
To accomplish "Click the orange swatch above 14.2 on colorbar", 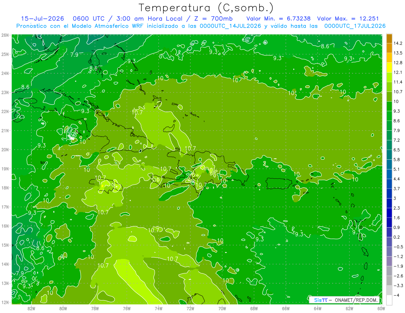I will (389, 38).
